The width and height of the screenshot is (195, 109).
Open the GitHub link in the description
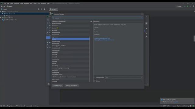(x=104, y=40)
